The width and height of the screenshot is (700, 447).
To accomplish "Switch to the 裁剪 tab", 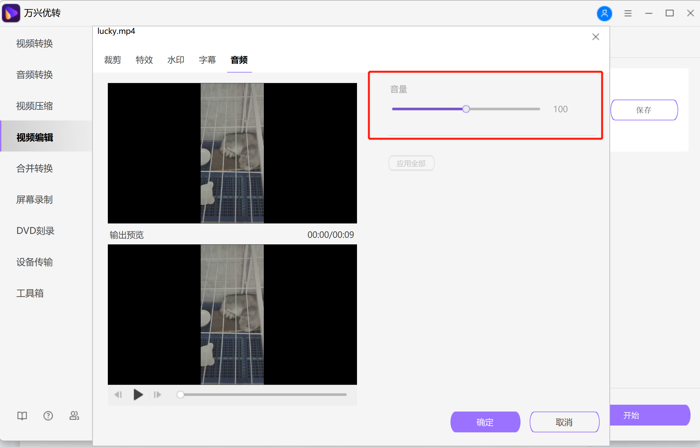I will 112,60.
